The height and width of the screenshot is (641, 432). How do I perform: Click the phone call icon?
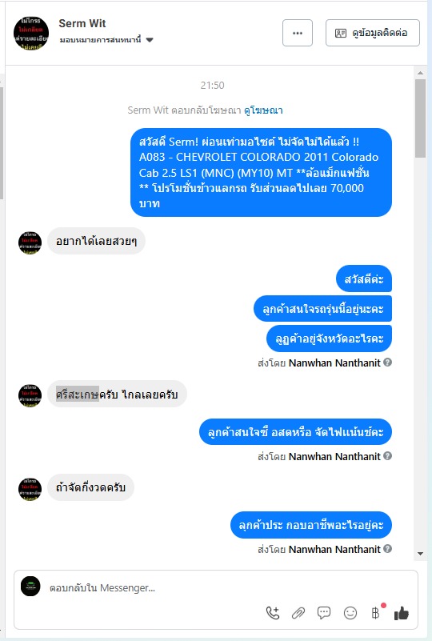273,613
